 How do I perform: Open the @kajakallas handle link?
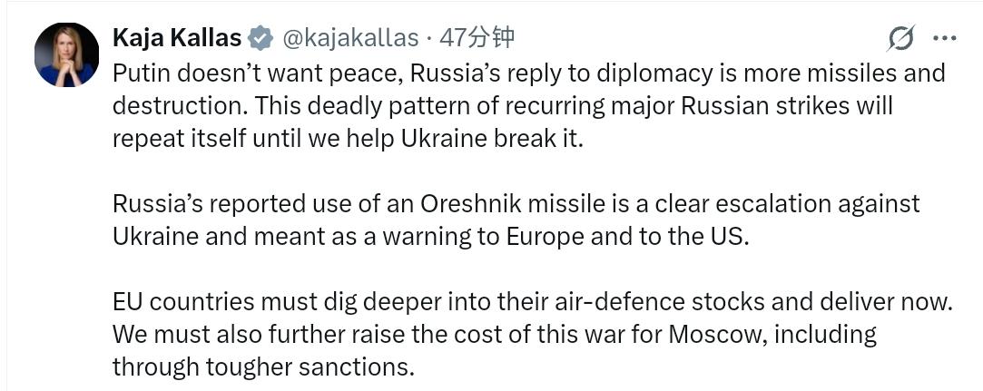[350, 38]
